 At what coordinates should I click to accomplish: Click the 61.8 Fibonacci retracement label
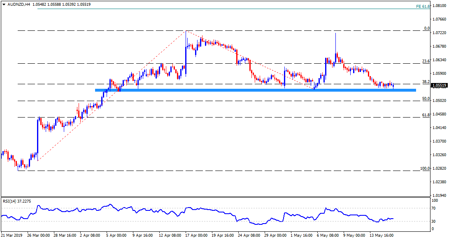426,115
